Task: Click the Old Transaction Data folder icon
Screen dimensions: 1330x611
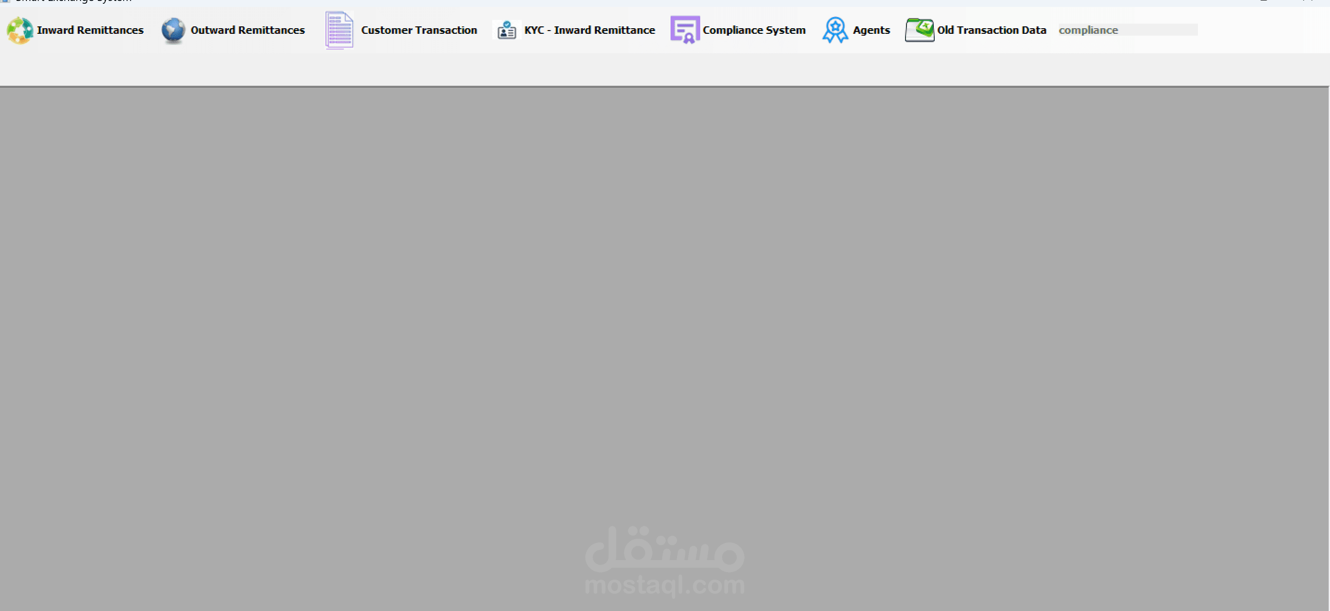Action: 919,30
